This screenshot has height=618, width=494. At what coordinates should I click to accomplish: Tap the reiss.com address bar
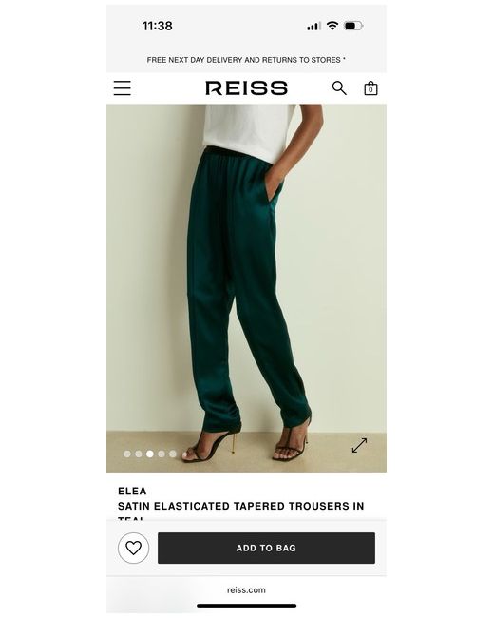(x=246, y=590)
